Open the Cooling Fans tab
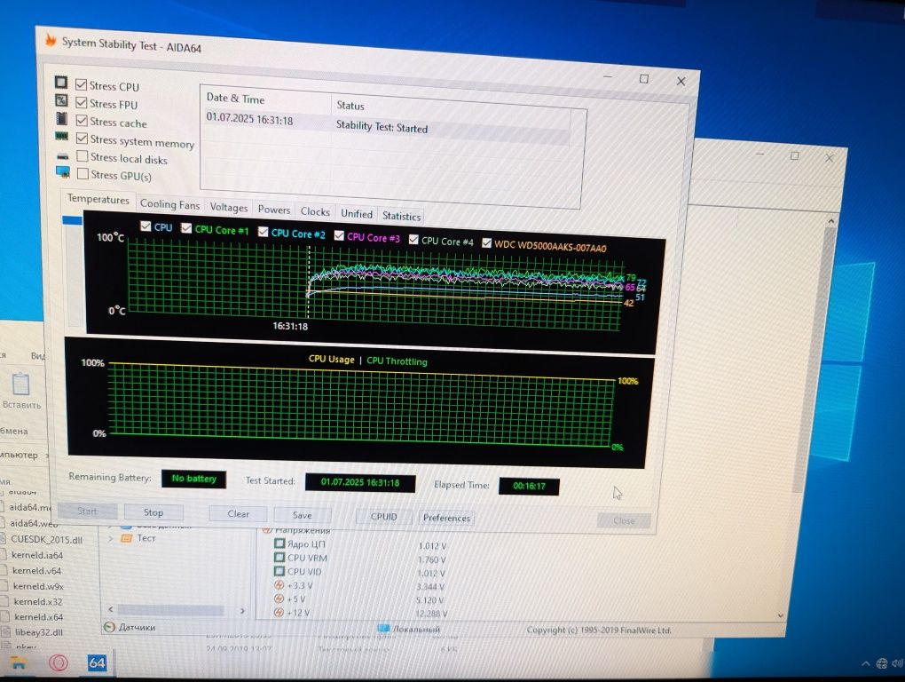The height and width of the screenshot is (682, 905). [169, 204]
